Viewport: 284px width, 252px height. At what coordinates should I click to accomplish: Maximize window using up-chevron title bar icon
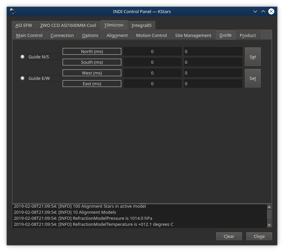click(x=263, y=11)
